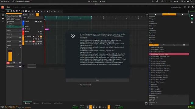Click the play transport button

[97, 107]
